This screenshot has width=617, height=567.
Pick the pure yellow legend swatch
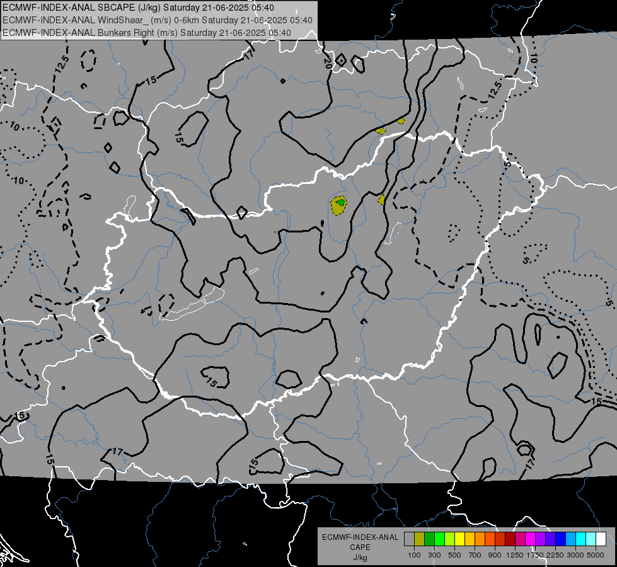[459, 539]
